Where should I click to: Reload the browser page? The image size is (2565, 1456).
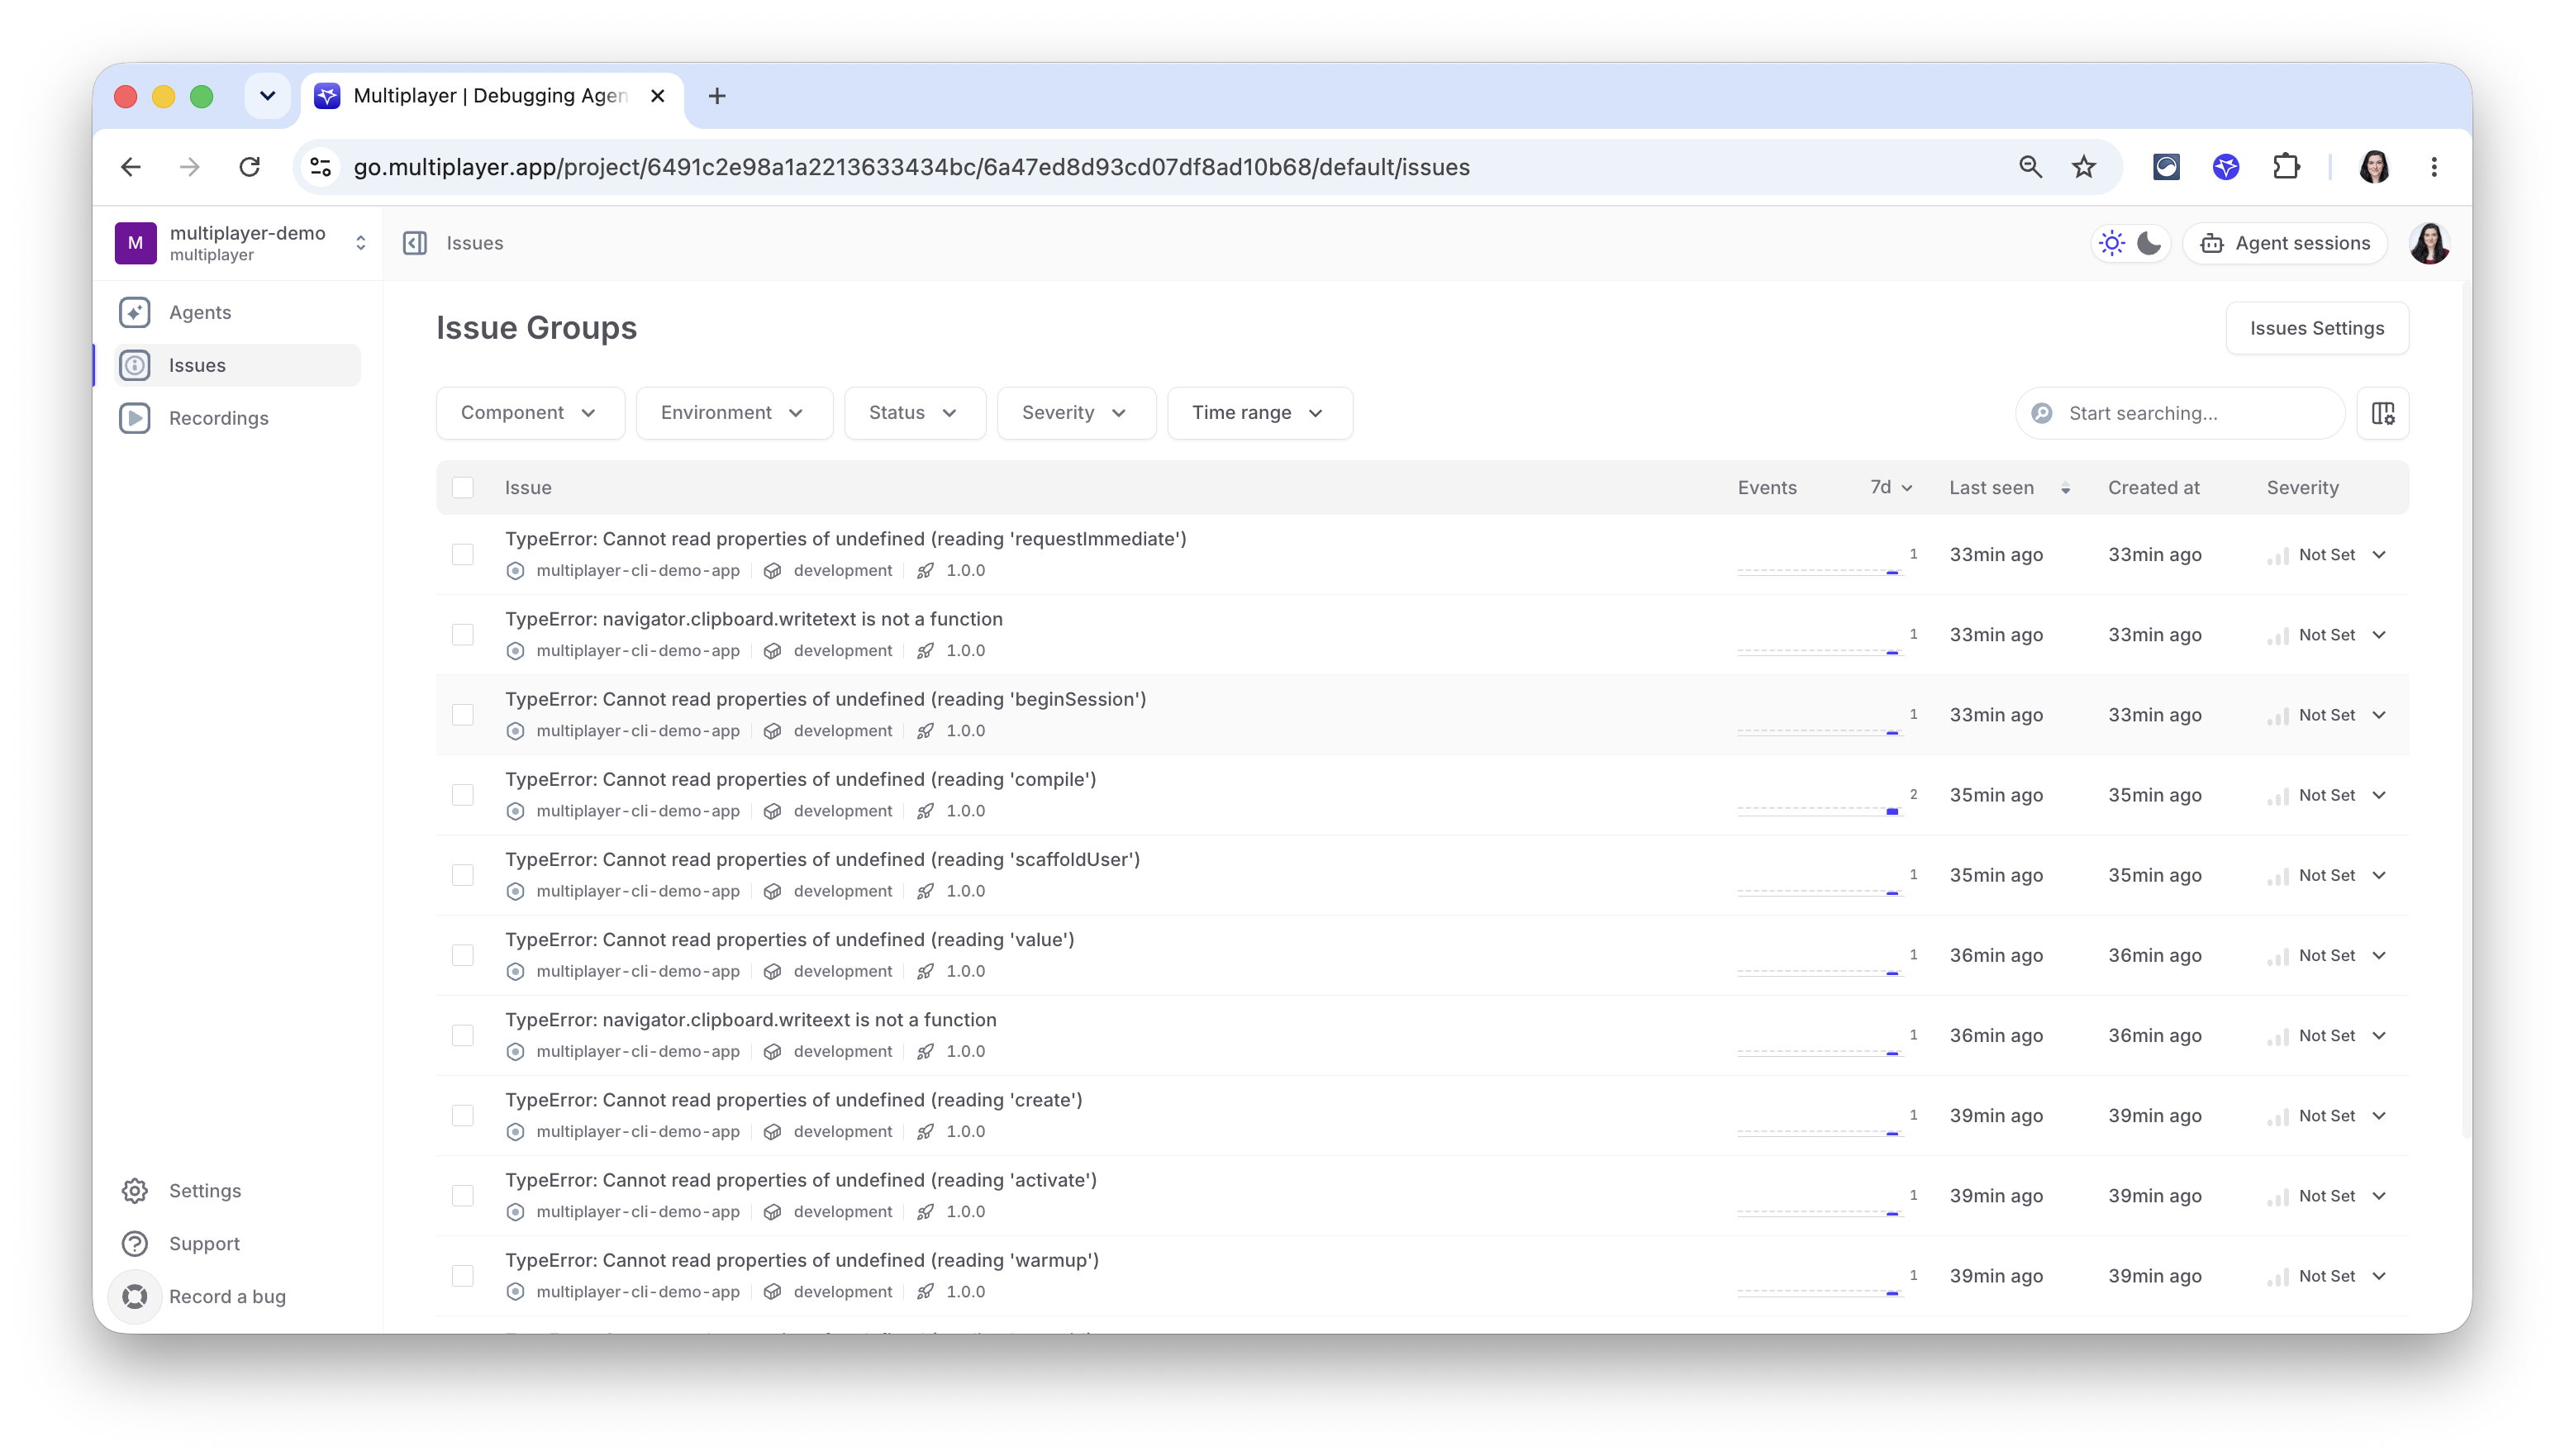click(249, 167)
